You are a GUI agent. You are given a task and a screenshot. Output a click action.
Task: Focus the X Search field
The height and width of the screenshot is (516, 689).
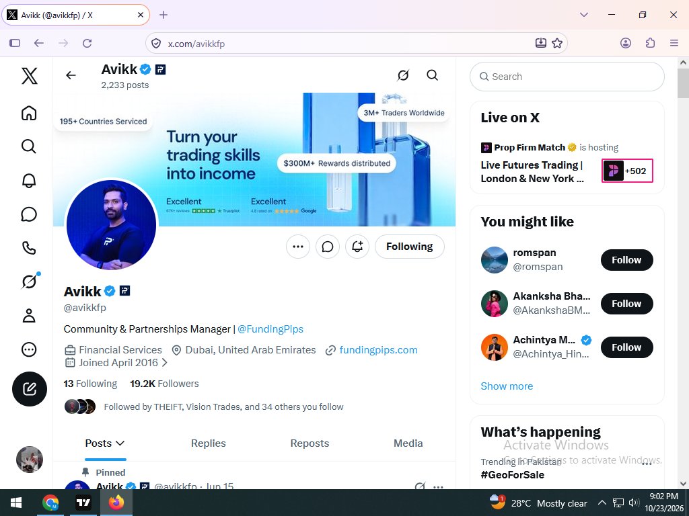[567, 77]
